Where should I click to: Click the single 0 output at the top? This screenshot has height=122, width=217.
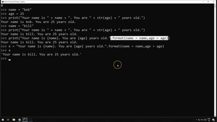coord(2,6)
